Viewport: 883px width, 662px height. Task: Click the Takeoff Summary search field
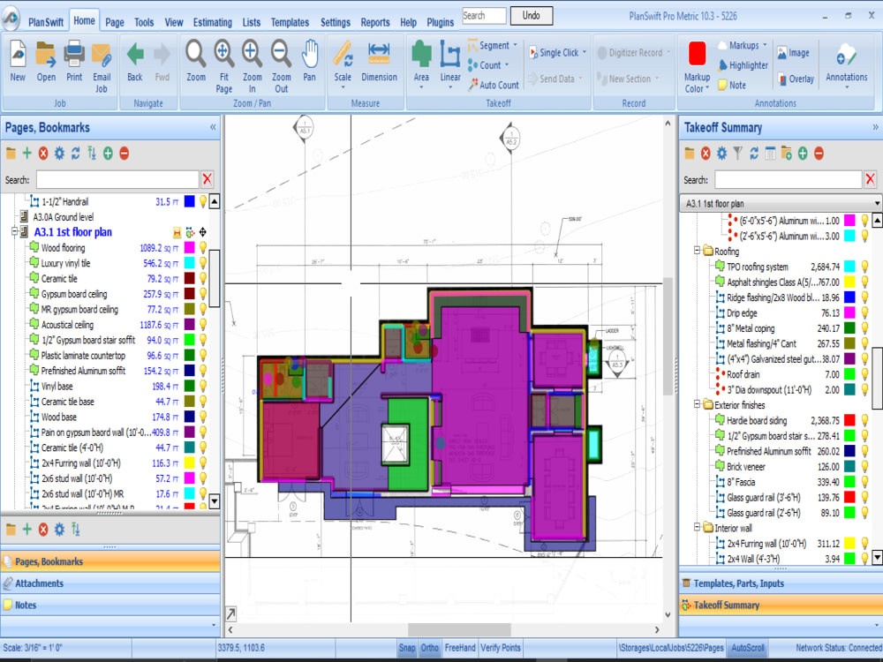click(x=788, y=179)
